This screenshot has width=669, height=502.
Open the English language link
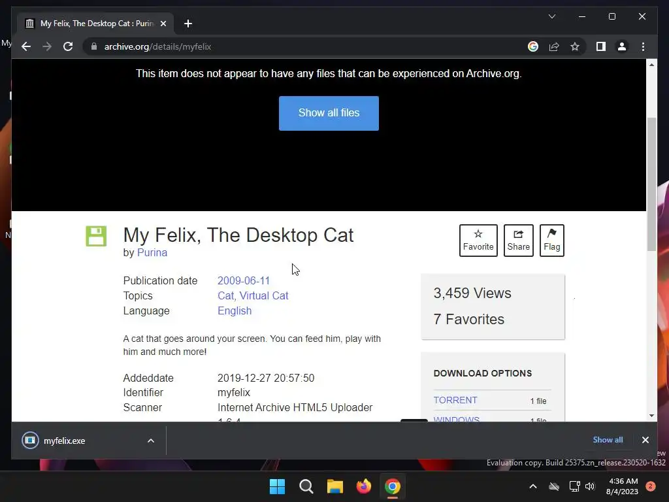pyautogui.click(x=235, y=310)
